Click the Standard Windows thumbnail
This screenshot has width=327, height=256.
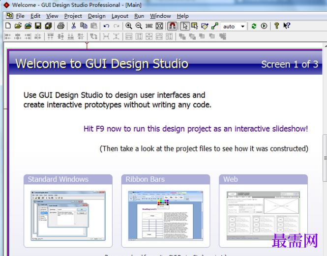68,216
